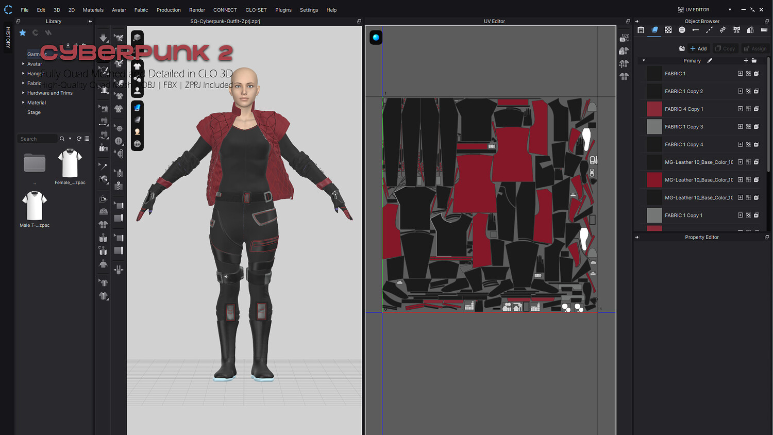Select the Female zpac garment thumbnail

coord(70,164)
